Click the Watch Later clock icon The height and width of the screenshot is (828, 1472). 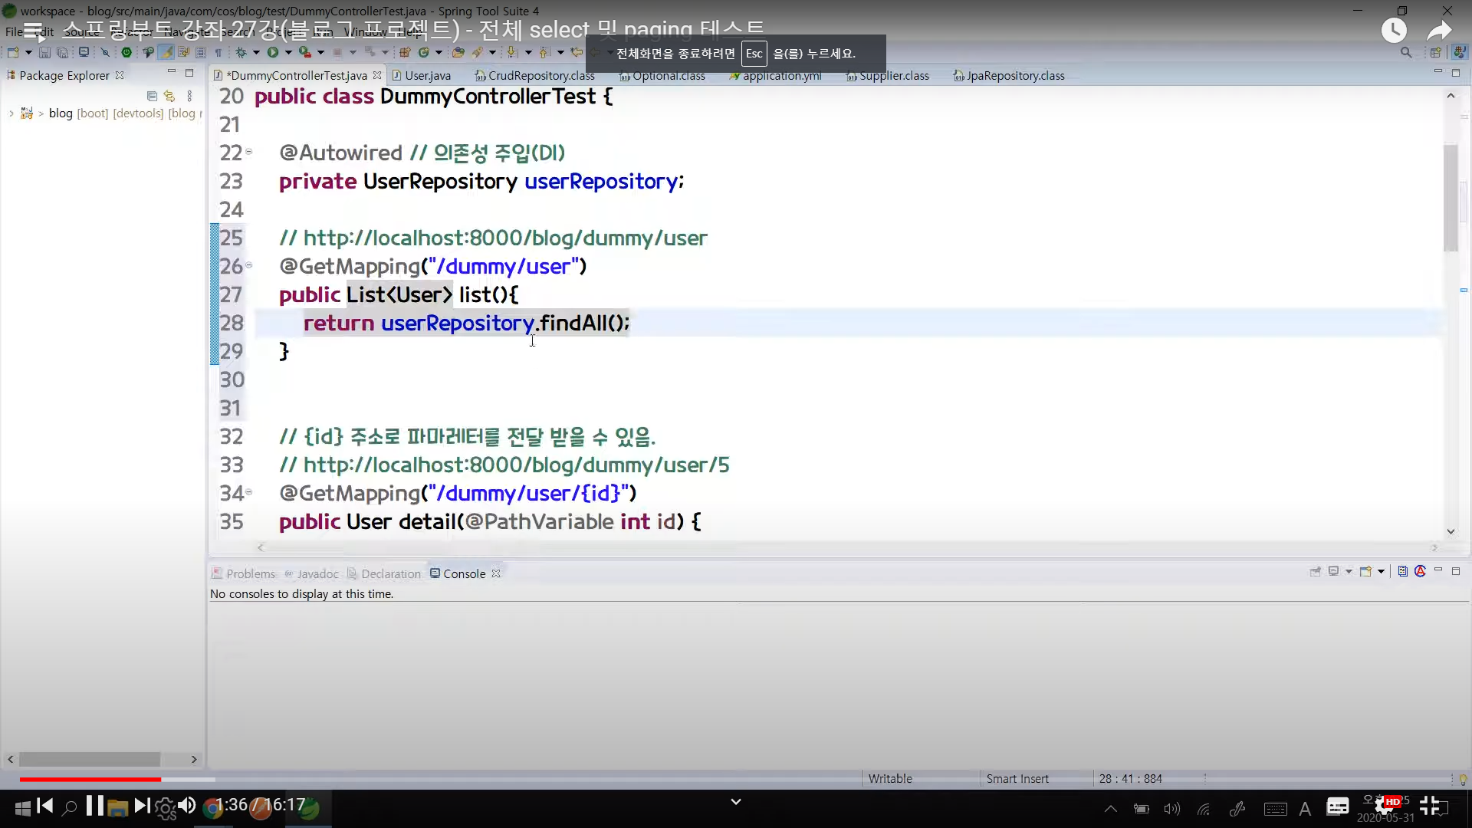point(1393,31)
